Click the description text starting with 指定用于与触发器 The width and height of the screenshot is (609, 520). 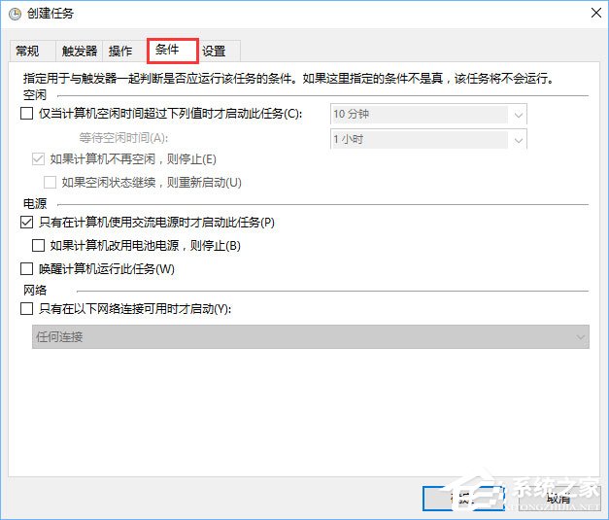288,78
